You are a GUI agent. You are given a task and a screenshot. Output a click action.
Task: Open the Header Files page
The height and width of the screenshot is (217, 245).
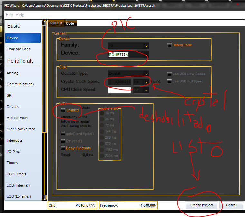(x=23, y=118)
